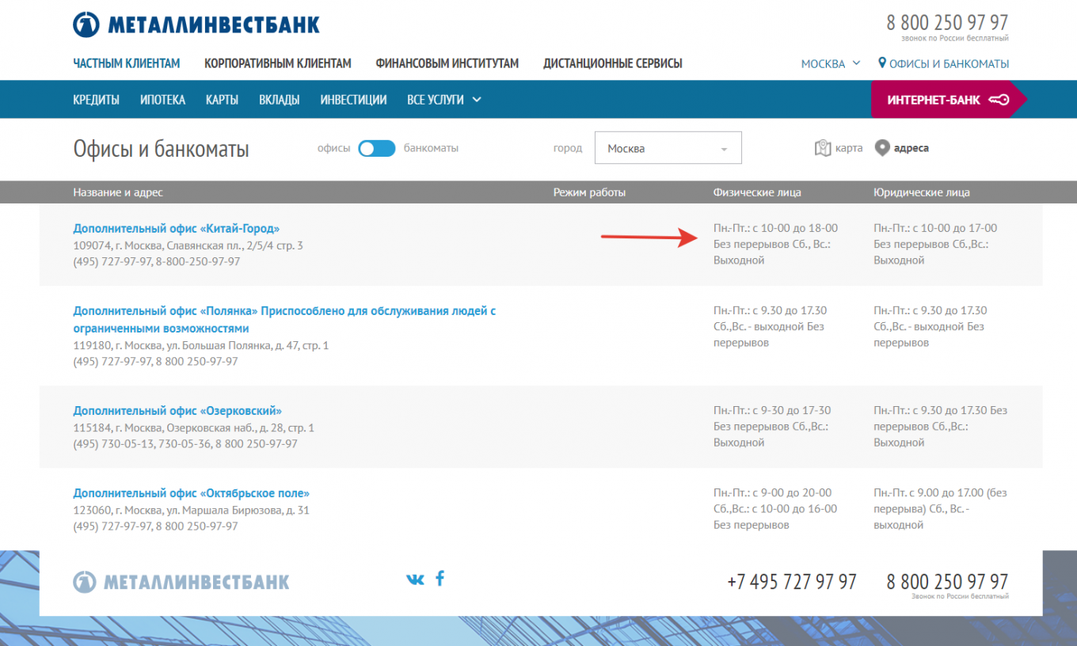The height and width of the screenshot is (646, 1077).
Task: Click the адреса pin icon
Action: (882, 148)
